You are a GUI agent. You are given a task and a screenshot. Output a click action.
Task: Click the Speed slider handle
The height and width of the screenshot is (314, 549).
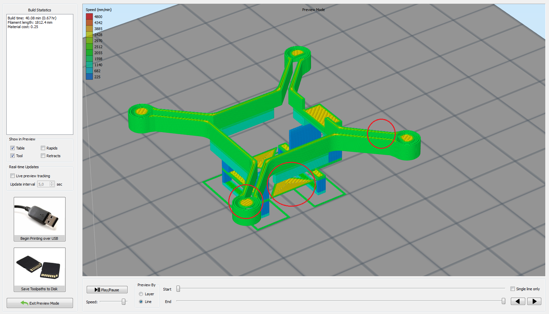point(124,302)
